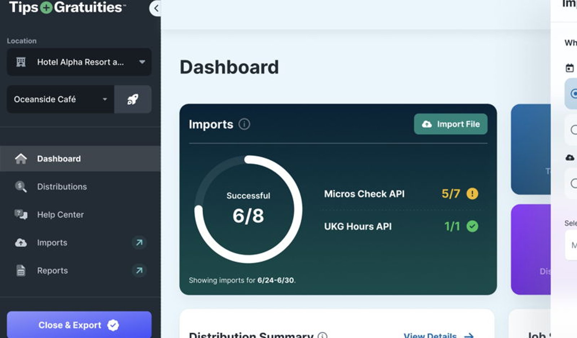Click the calendar icon in the import panel
The width and height of the screenshot is (577, 338).
pos(570,68)
